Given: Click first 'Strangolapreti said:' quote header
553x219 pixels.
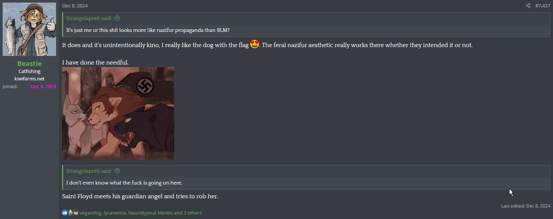Looking at the screenshot, I should coord(89,18).
